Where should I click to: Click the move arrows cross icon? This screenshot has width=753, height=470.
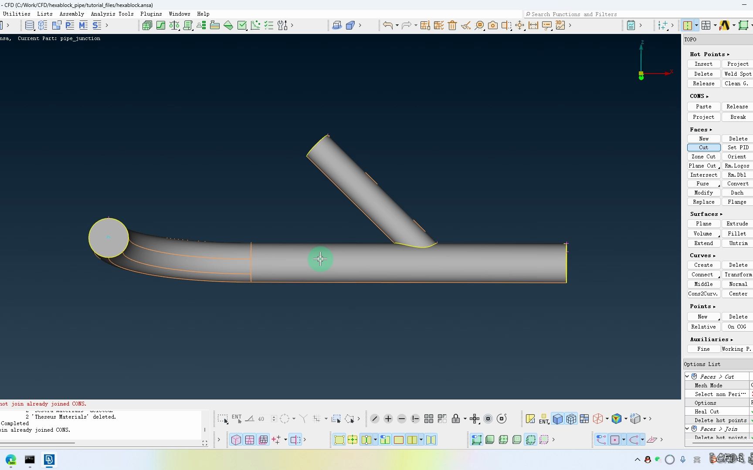[x=520, y=25]
